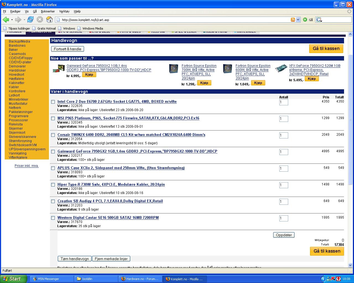Mark the Gainward GeForce 7950GX2 checkbox

pos(53,151)
